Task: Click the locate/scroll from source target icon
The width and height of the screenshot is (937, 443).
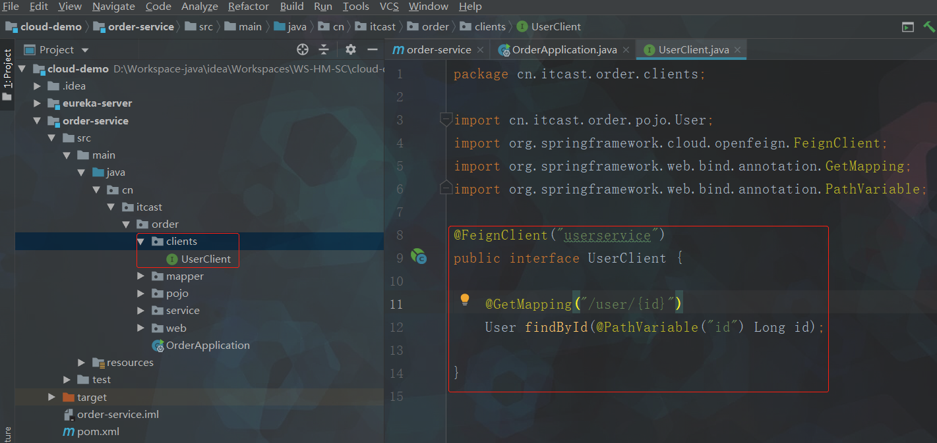Action: pyautogui.click(x=303, y=49)
